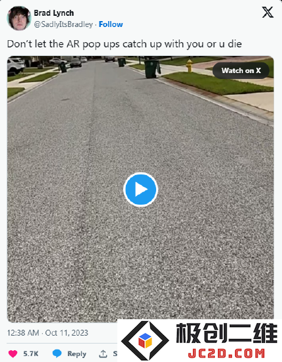Click the share upload arrow icon
The width and height of the screenshot is (282, 362).
(103, 353)
